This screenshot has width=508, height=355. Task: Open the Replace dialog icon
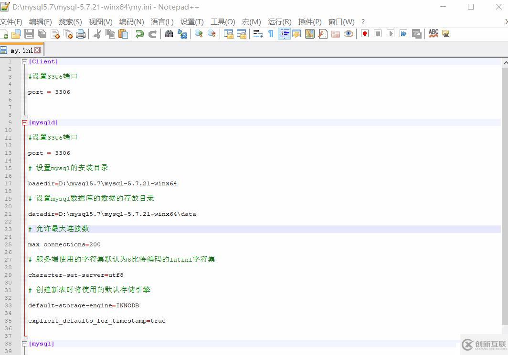(x=182, y=34)
